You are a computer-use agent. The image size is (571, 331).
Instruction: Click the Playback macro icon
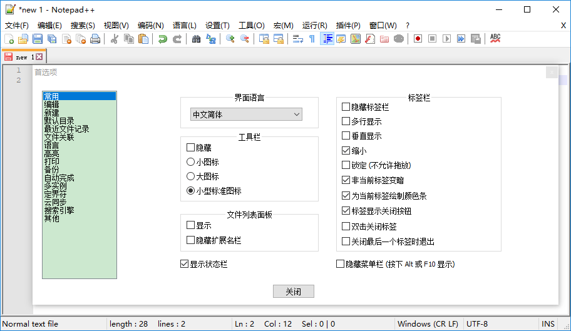pyautogui.click(x=446, y=39)
